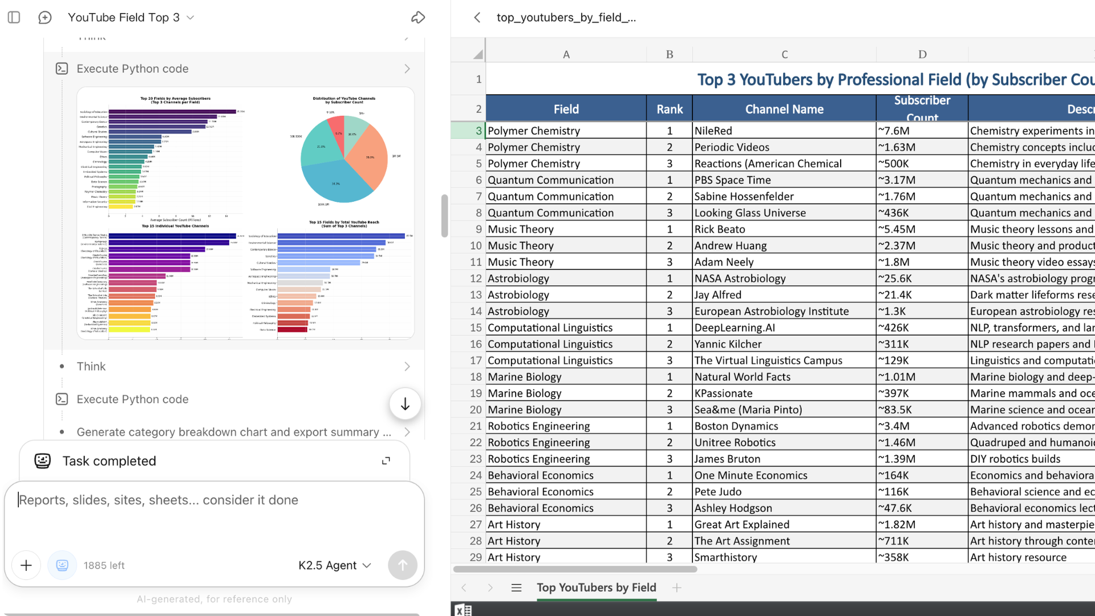Go back using the file preview arrow
The height and width of the screenshot is (616, 1095).
[x=477, y=18]
